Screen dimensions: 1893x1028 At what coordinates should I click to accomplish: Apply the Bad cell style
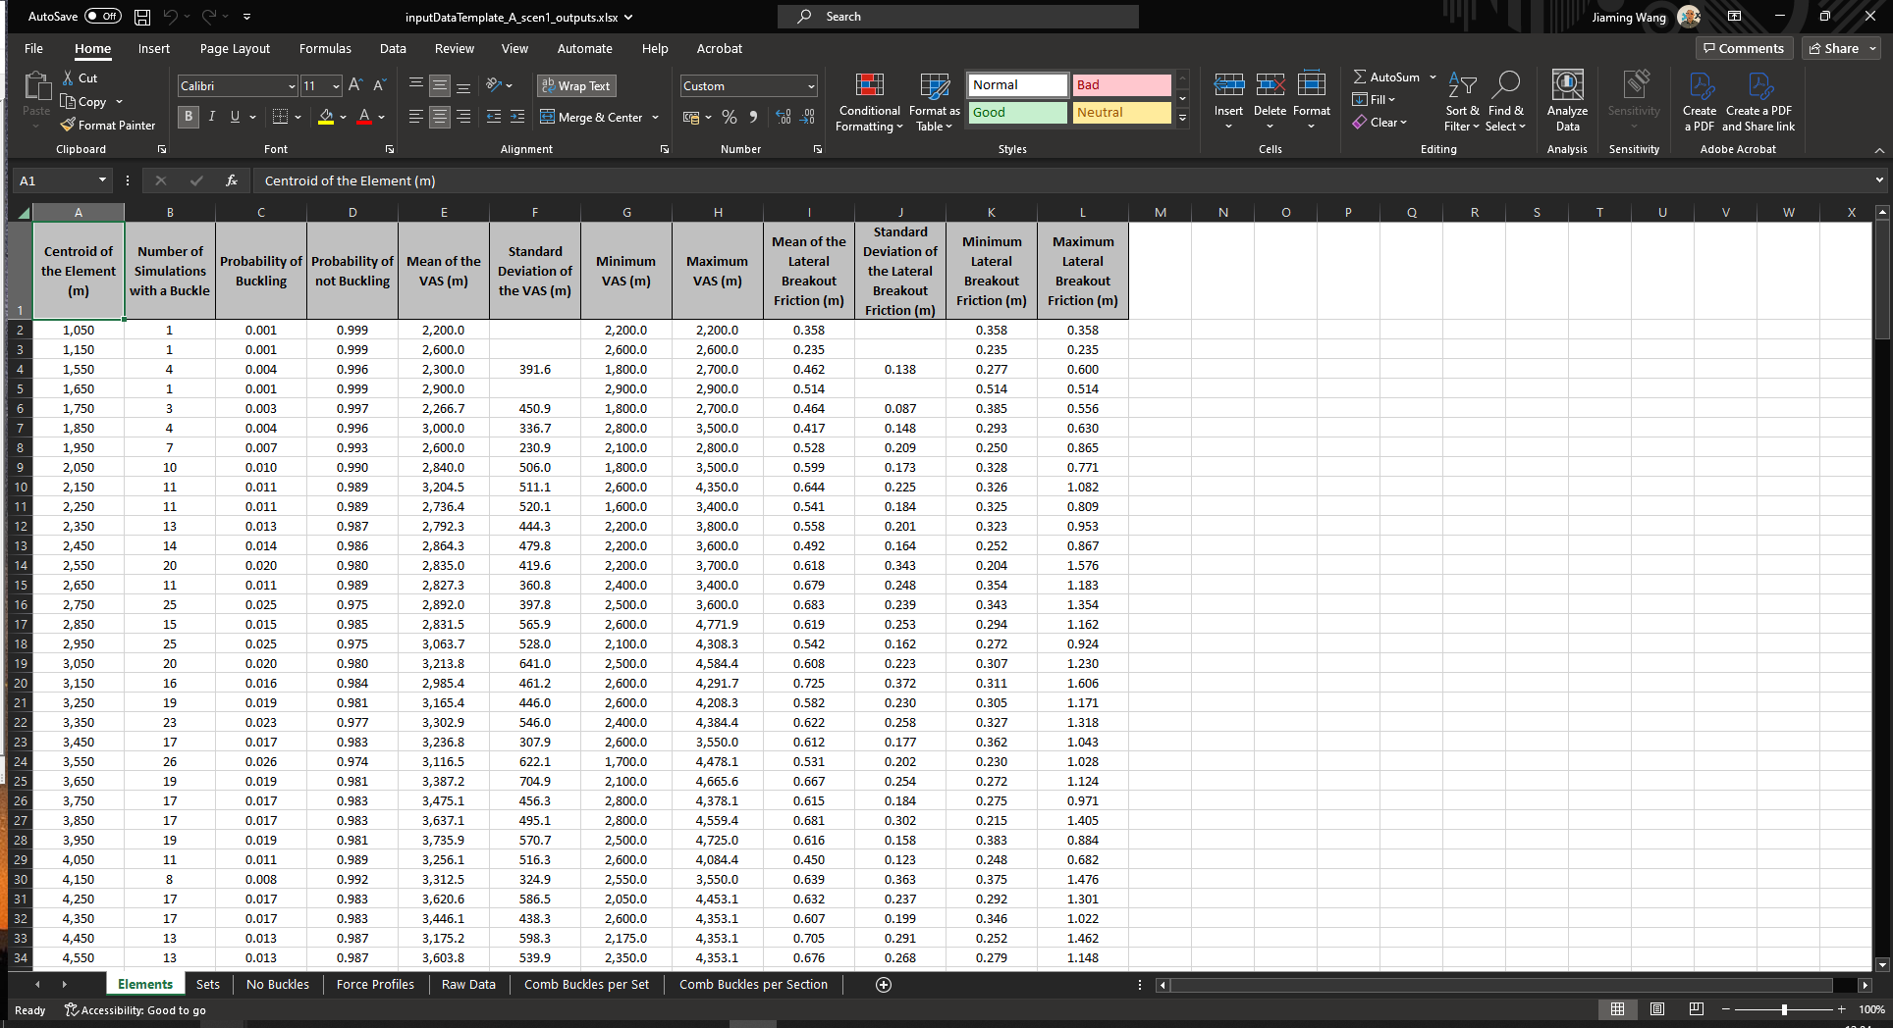click(1121, 85)
